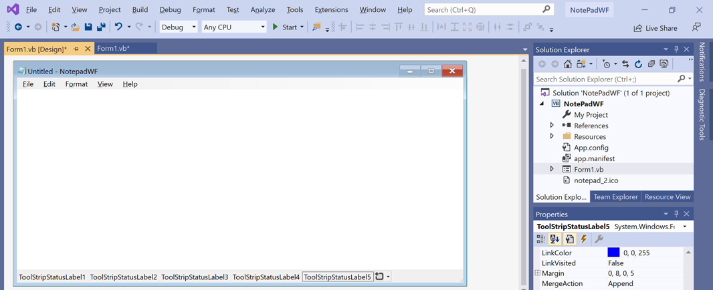The width and height of the screenshot is (713, 290).
Task: Click the Collapse All icon in Solution Explorer
Action: tap(651, 64)
